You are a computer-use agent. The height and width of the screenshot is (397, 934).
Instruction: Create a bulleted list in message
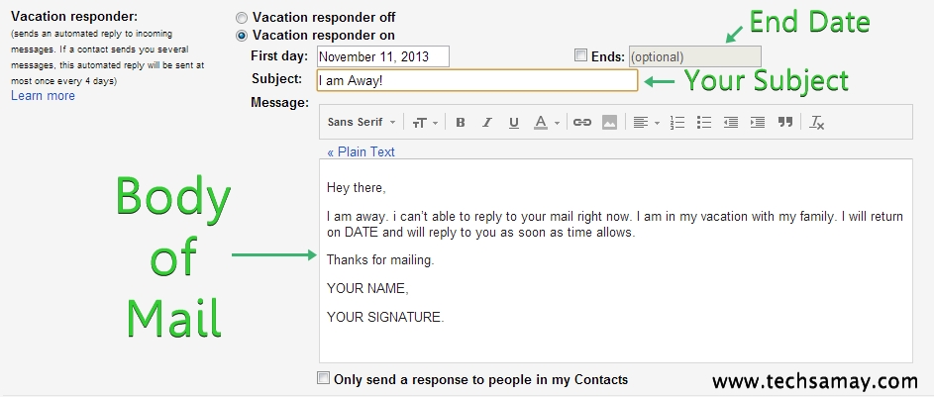[704, 123]
